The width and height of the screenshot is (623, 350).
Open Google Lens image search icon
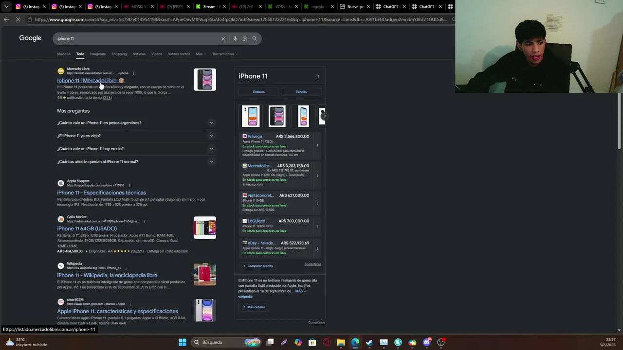tap(245, 38)
